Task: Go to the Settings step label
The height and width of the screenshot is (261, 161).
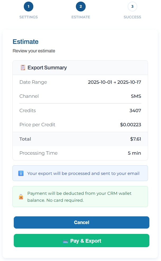Action: [x=29, y=17]
